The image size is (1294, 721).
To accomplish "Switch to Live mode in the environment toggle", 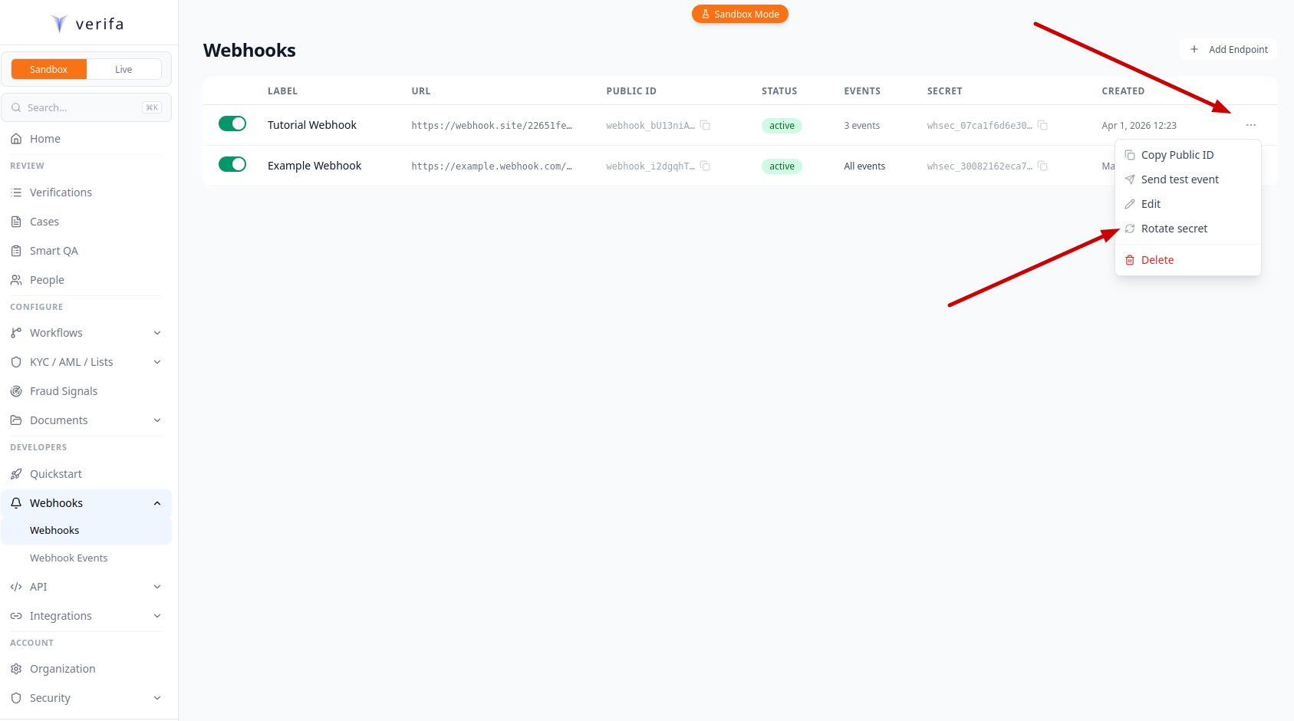I will pos(123,69).
